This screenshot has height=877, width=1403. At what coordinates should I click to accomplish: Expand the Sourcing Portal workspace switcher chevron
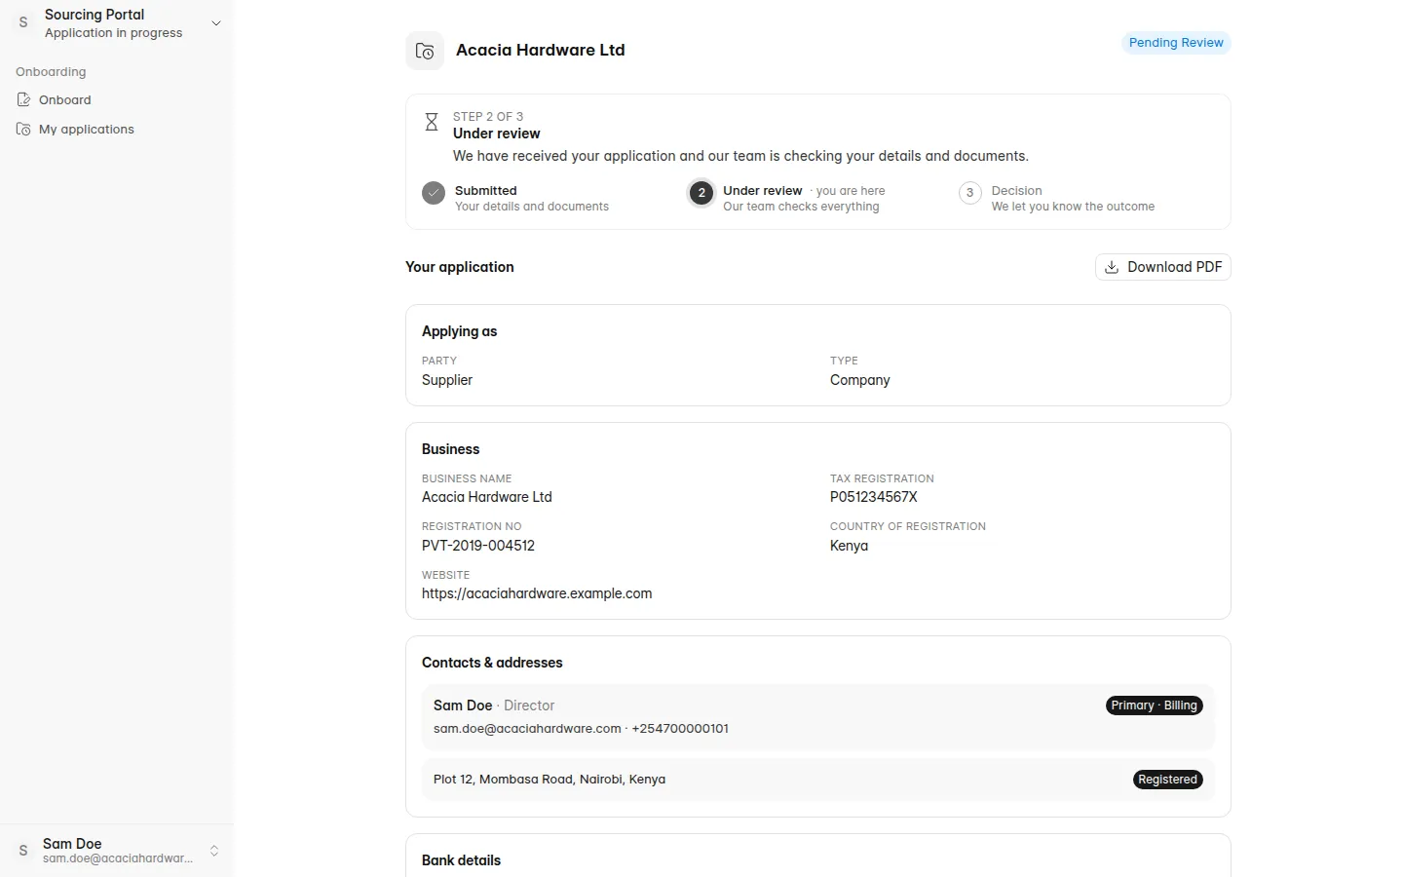click(216, 22)
